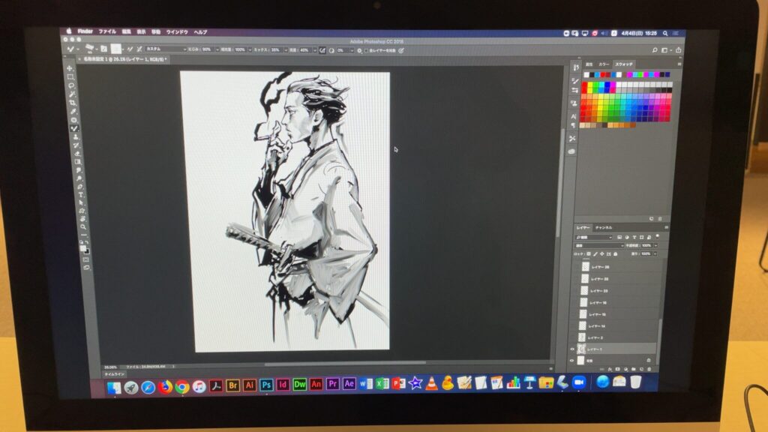
Task: Create a new layer in Layers panel
Action: coord(641,369)
